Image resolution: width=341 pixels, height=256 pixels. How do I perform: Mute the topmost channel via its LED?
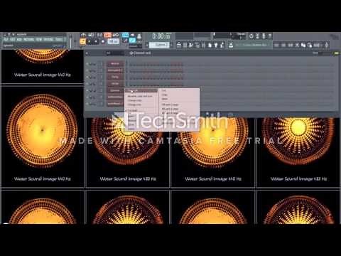pyautogui.click(x=87, y=64)
